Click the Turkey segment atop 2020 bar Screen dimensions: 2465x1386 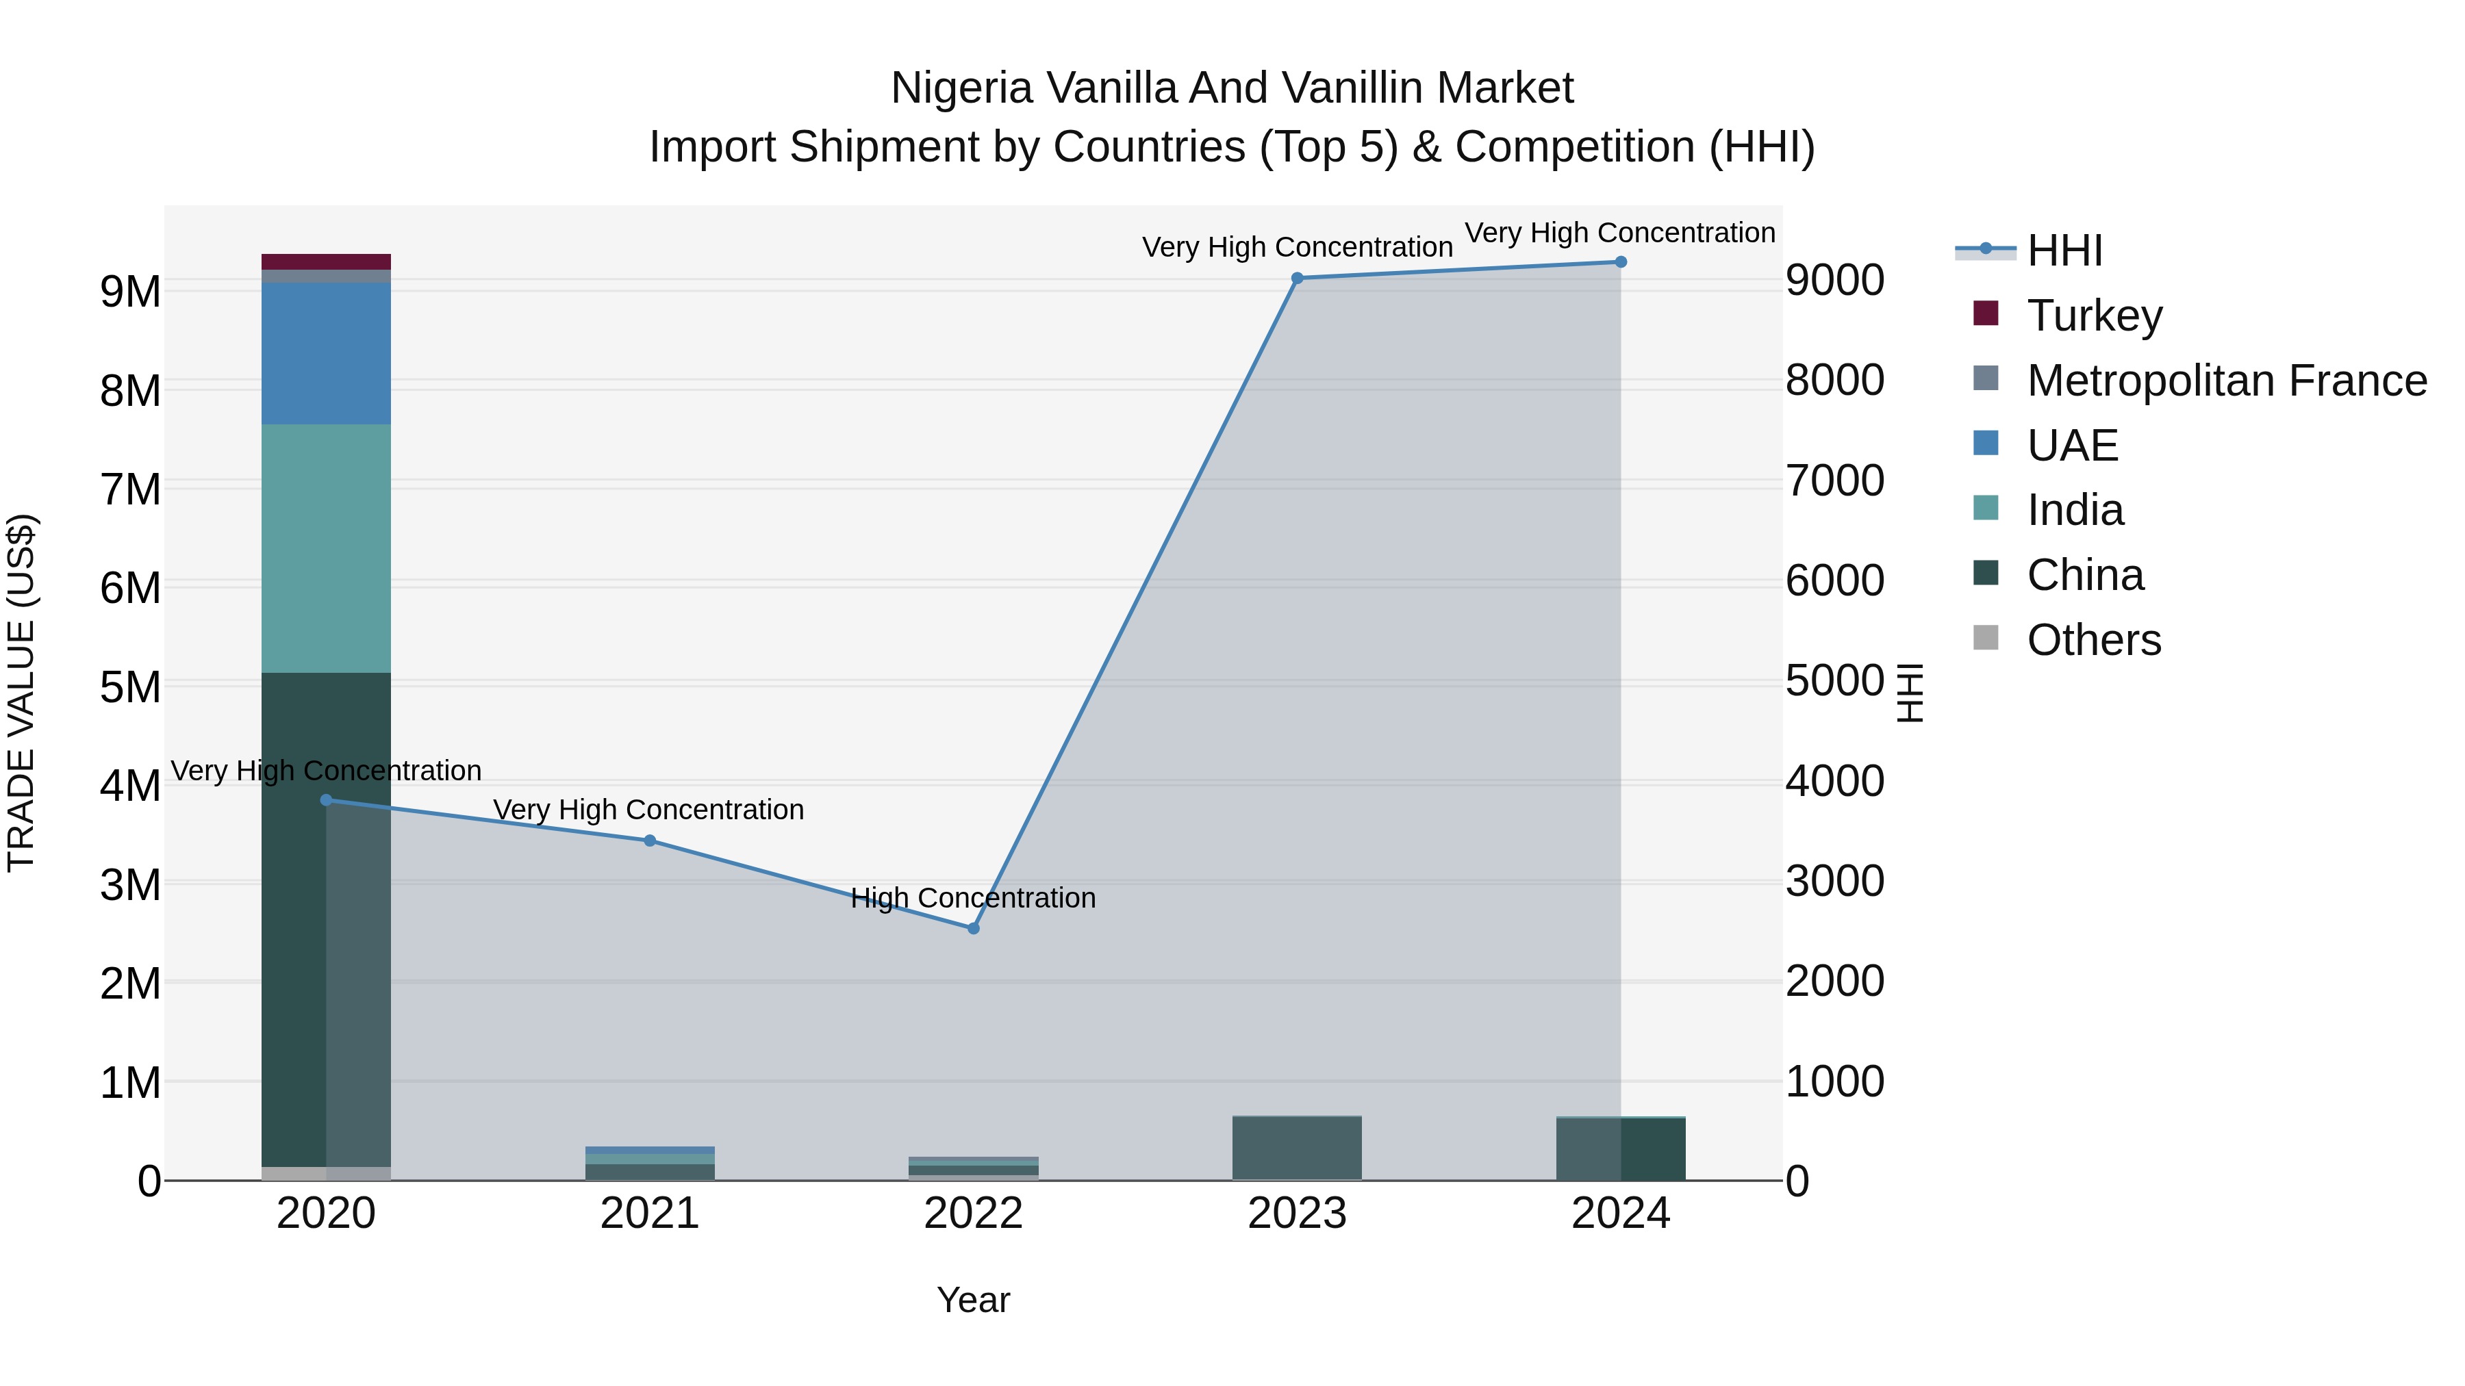(327, 262)
